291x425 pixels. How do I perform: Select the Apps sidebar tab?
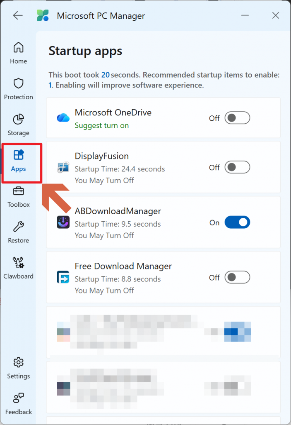tap(18, 161)
